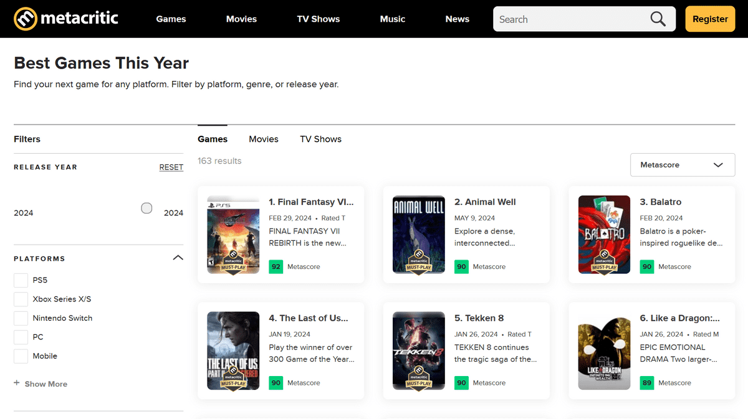Click the search magnifying glass icon
This screenshot has width=748, height=419.
coord(658,19)
